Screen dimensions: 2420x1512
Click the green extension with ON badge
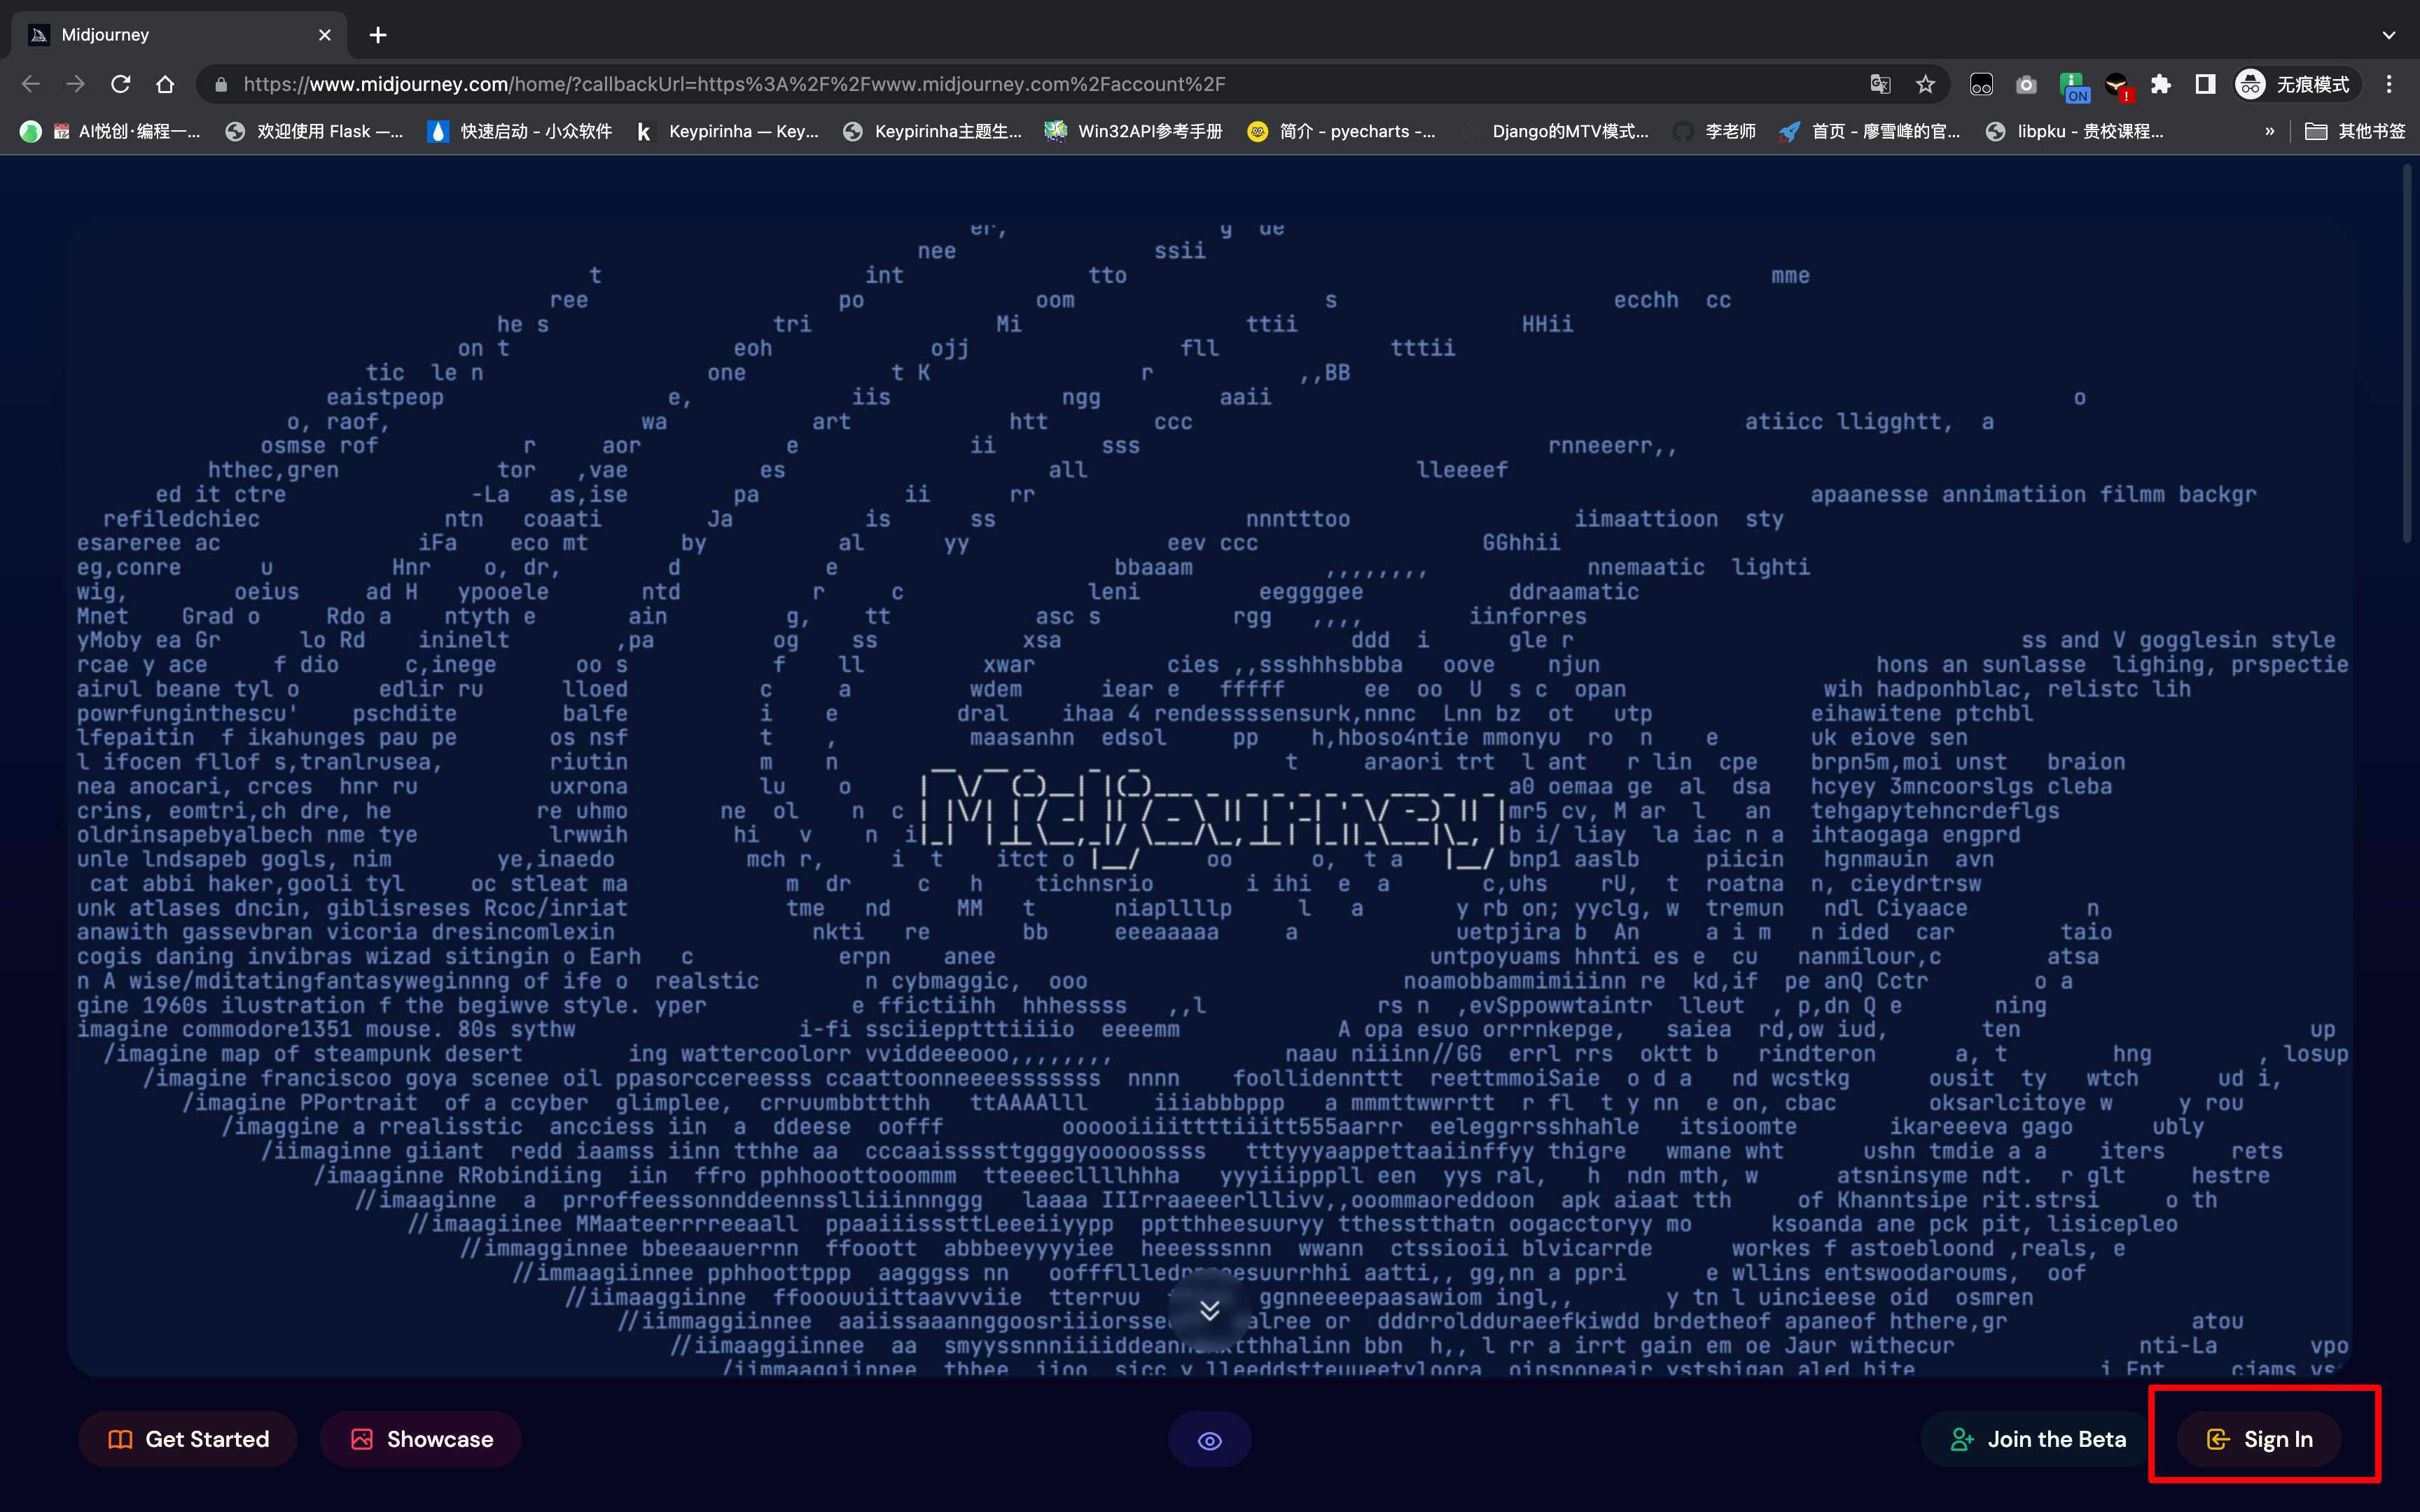click(x=2073, y=86)
